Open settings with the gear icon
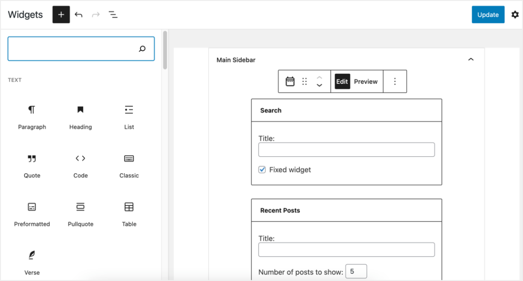The width and height of the screenshot is (523, 281). click(515, 15)
